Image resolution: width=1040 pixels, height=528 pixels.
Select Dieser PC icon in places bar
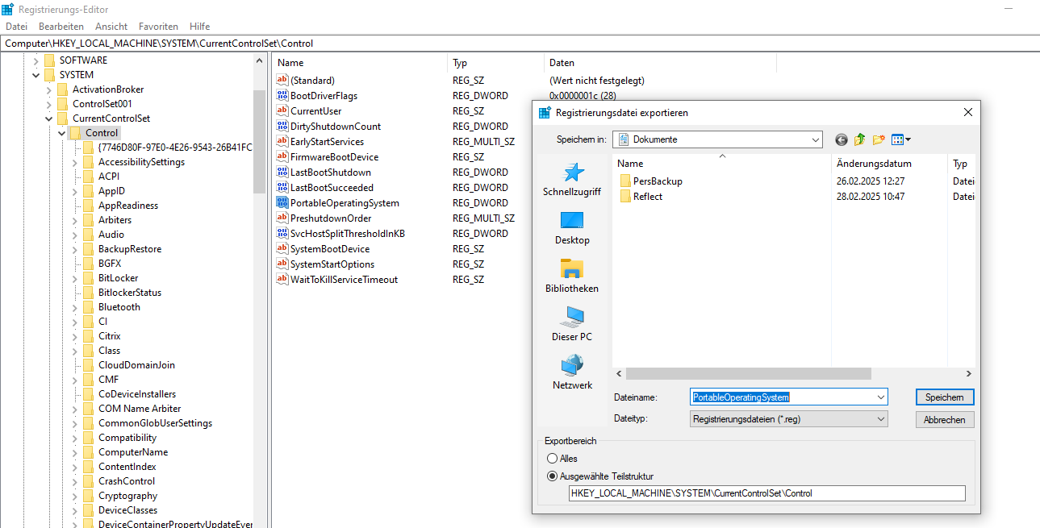[572, 318]
